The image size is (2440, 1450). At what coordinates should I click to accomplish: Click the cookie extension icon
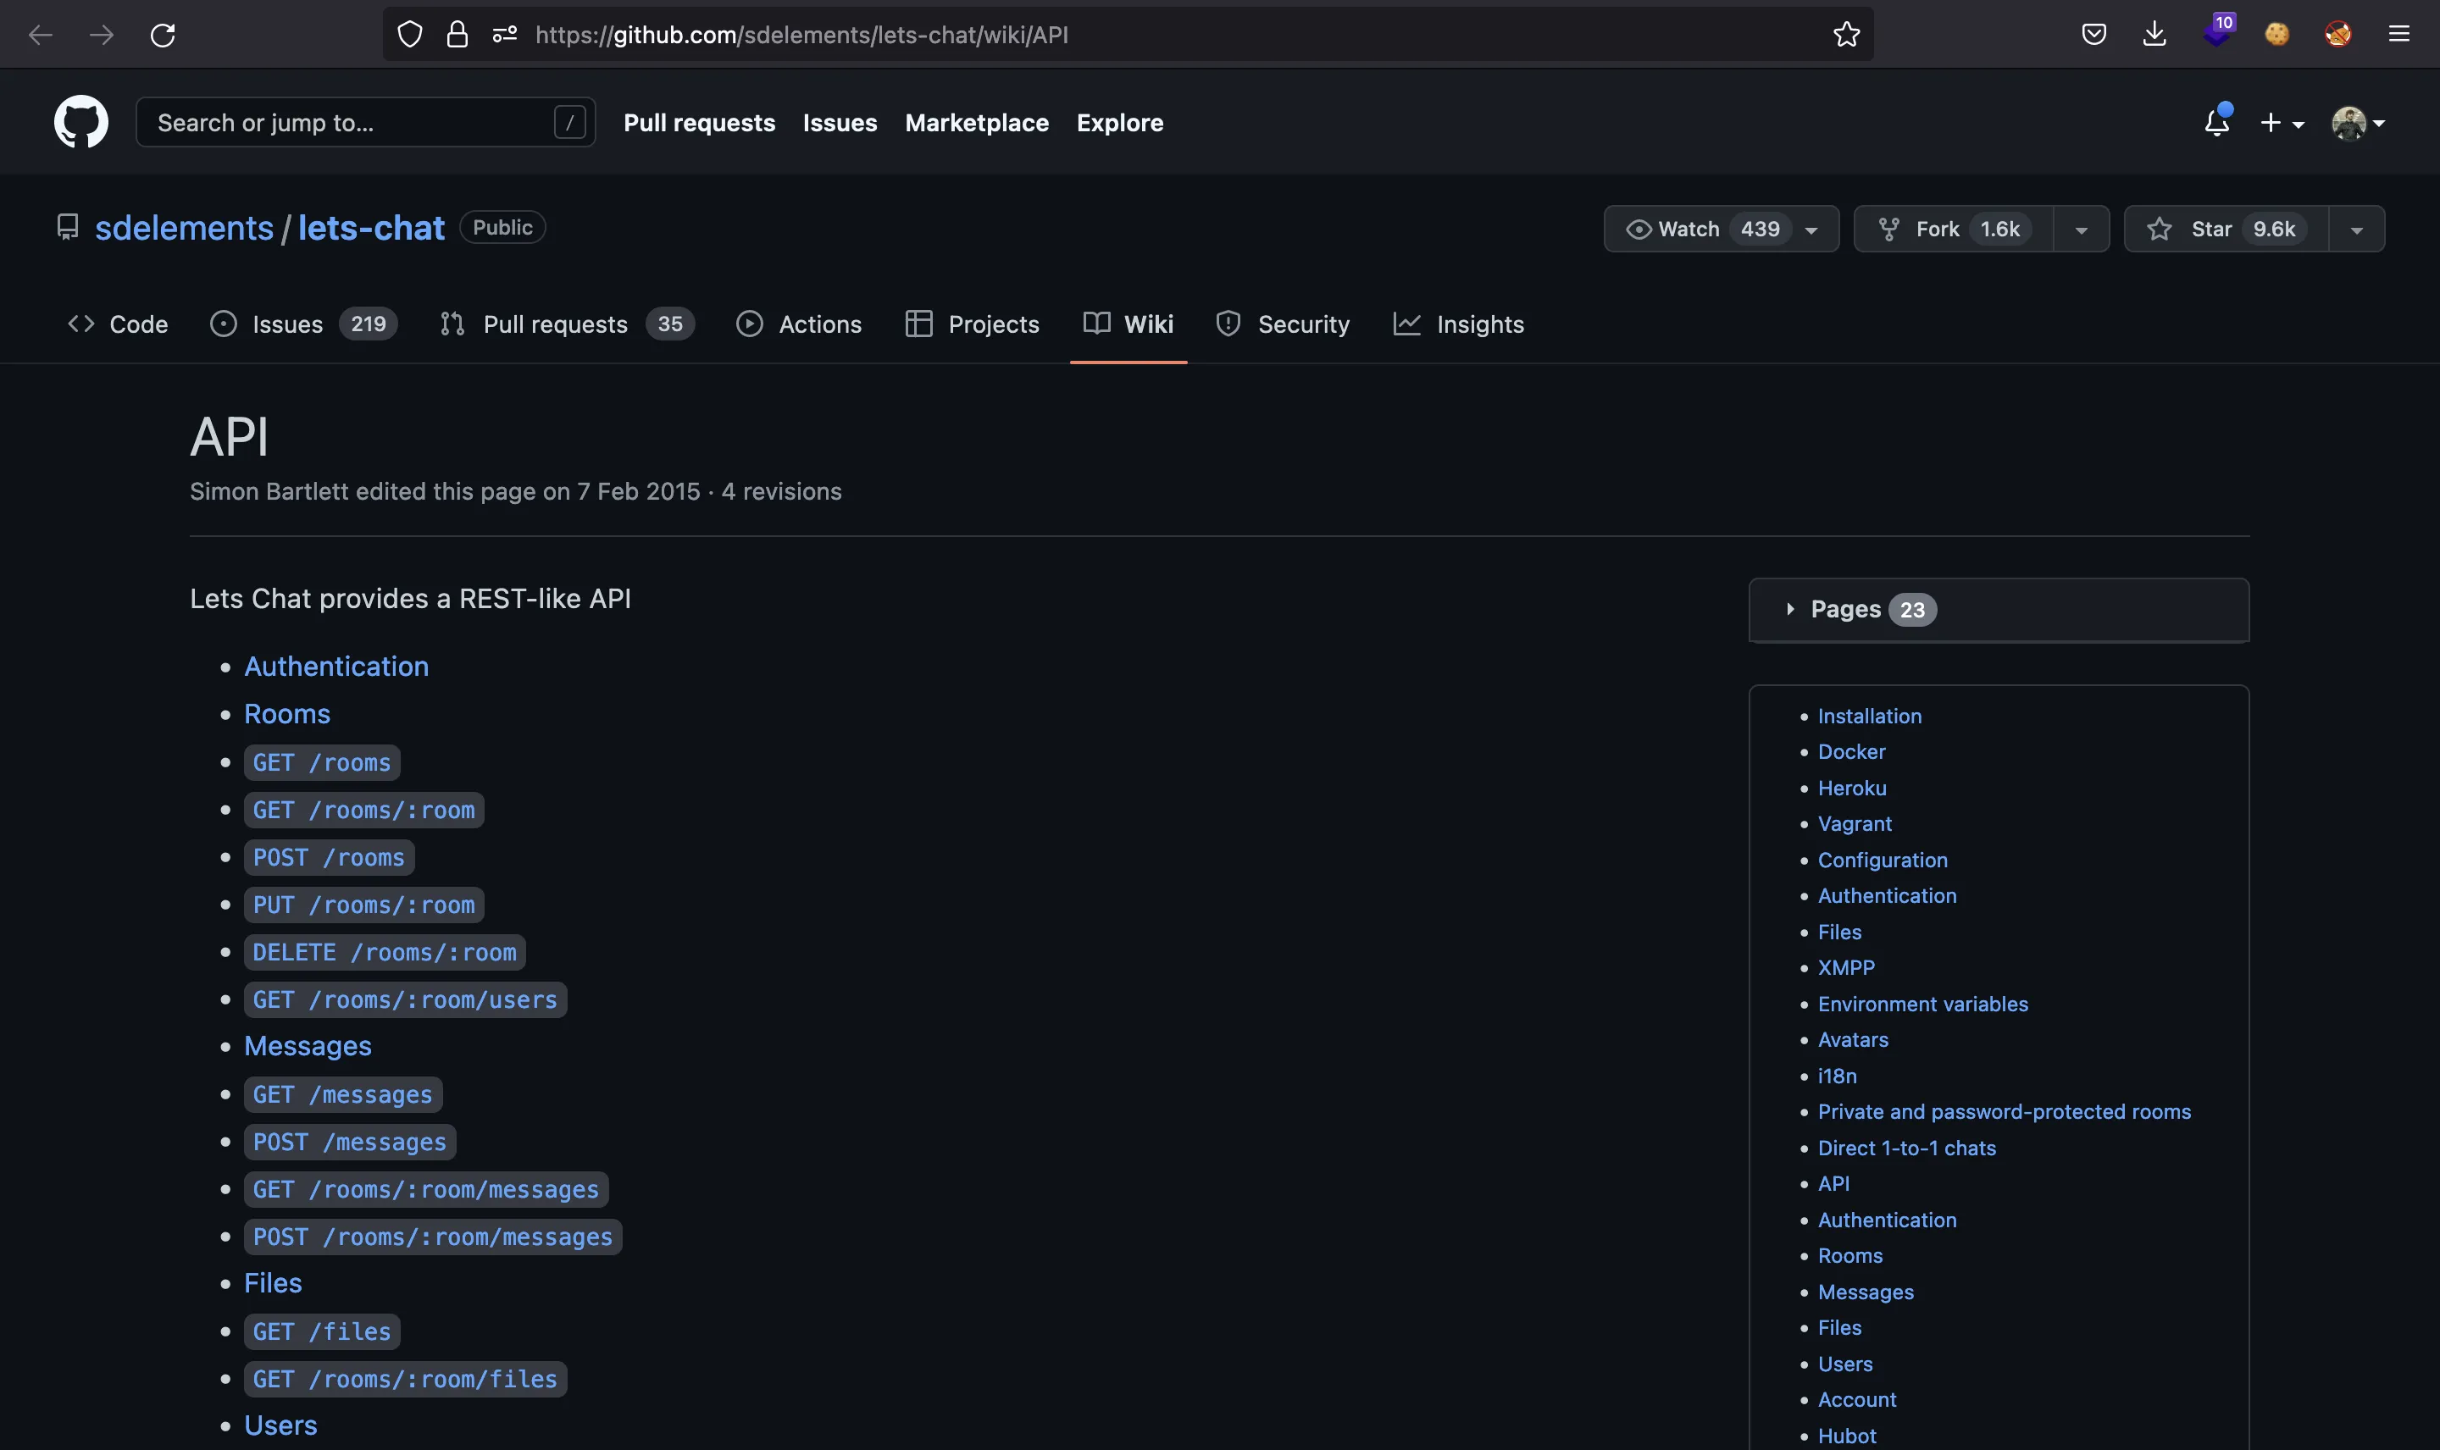pyautogui.click(x=2276, y=36)
